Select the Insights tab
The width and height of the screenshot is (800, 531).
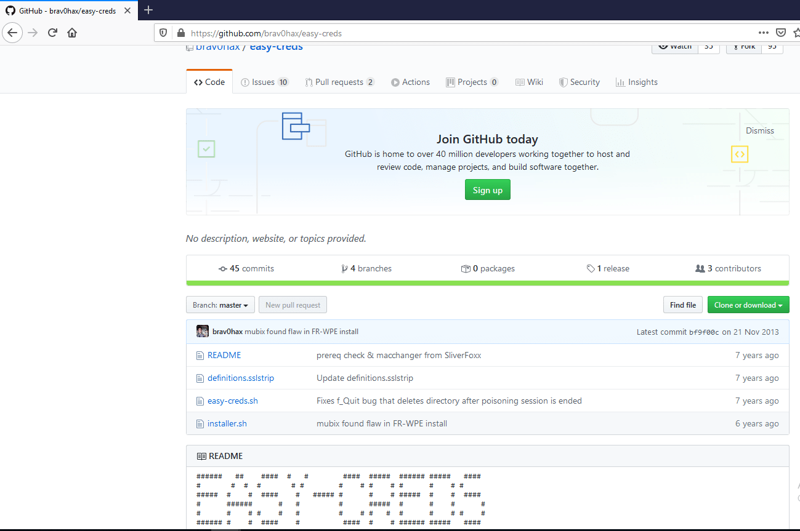click(637, 82)
